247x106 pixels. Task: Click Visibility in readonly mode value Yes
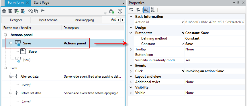click(188, 60)
